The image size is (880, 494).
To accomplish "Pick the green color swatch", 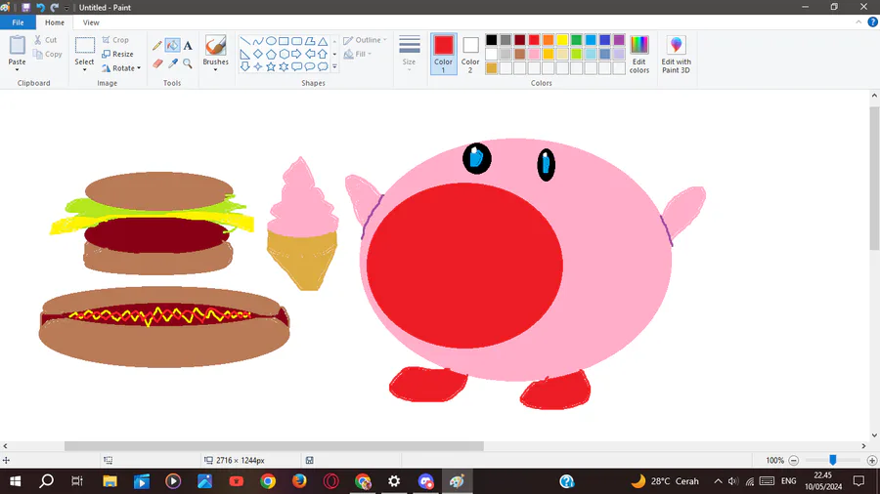I will pos(576,40).
